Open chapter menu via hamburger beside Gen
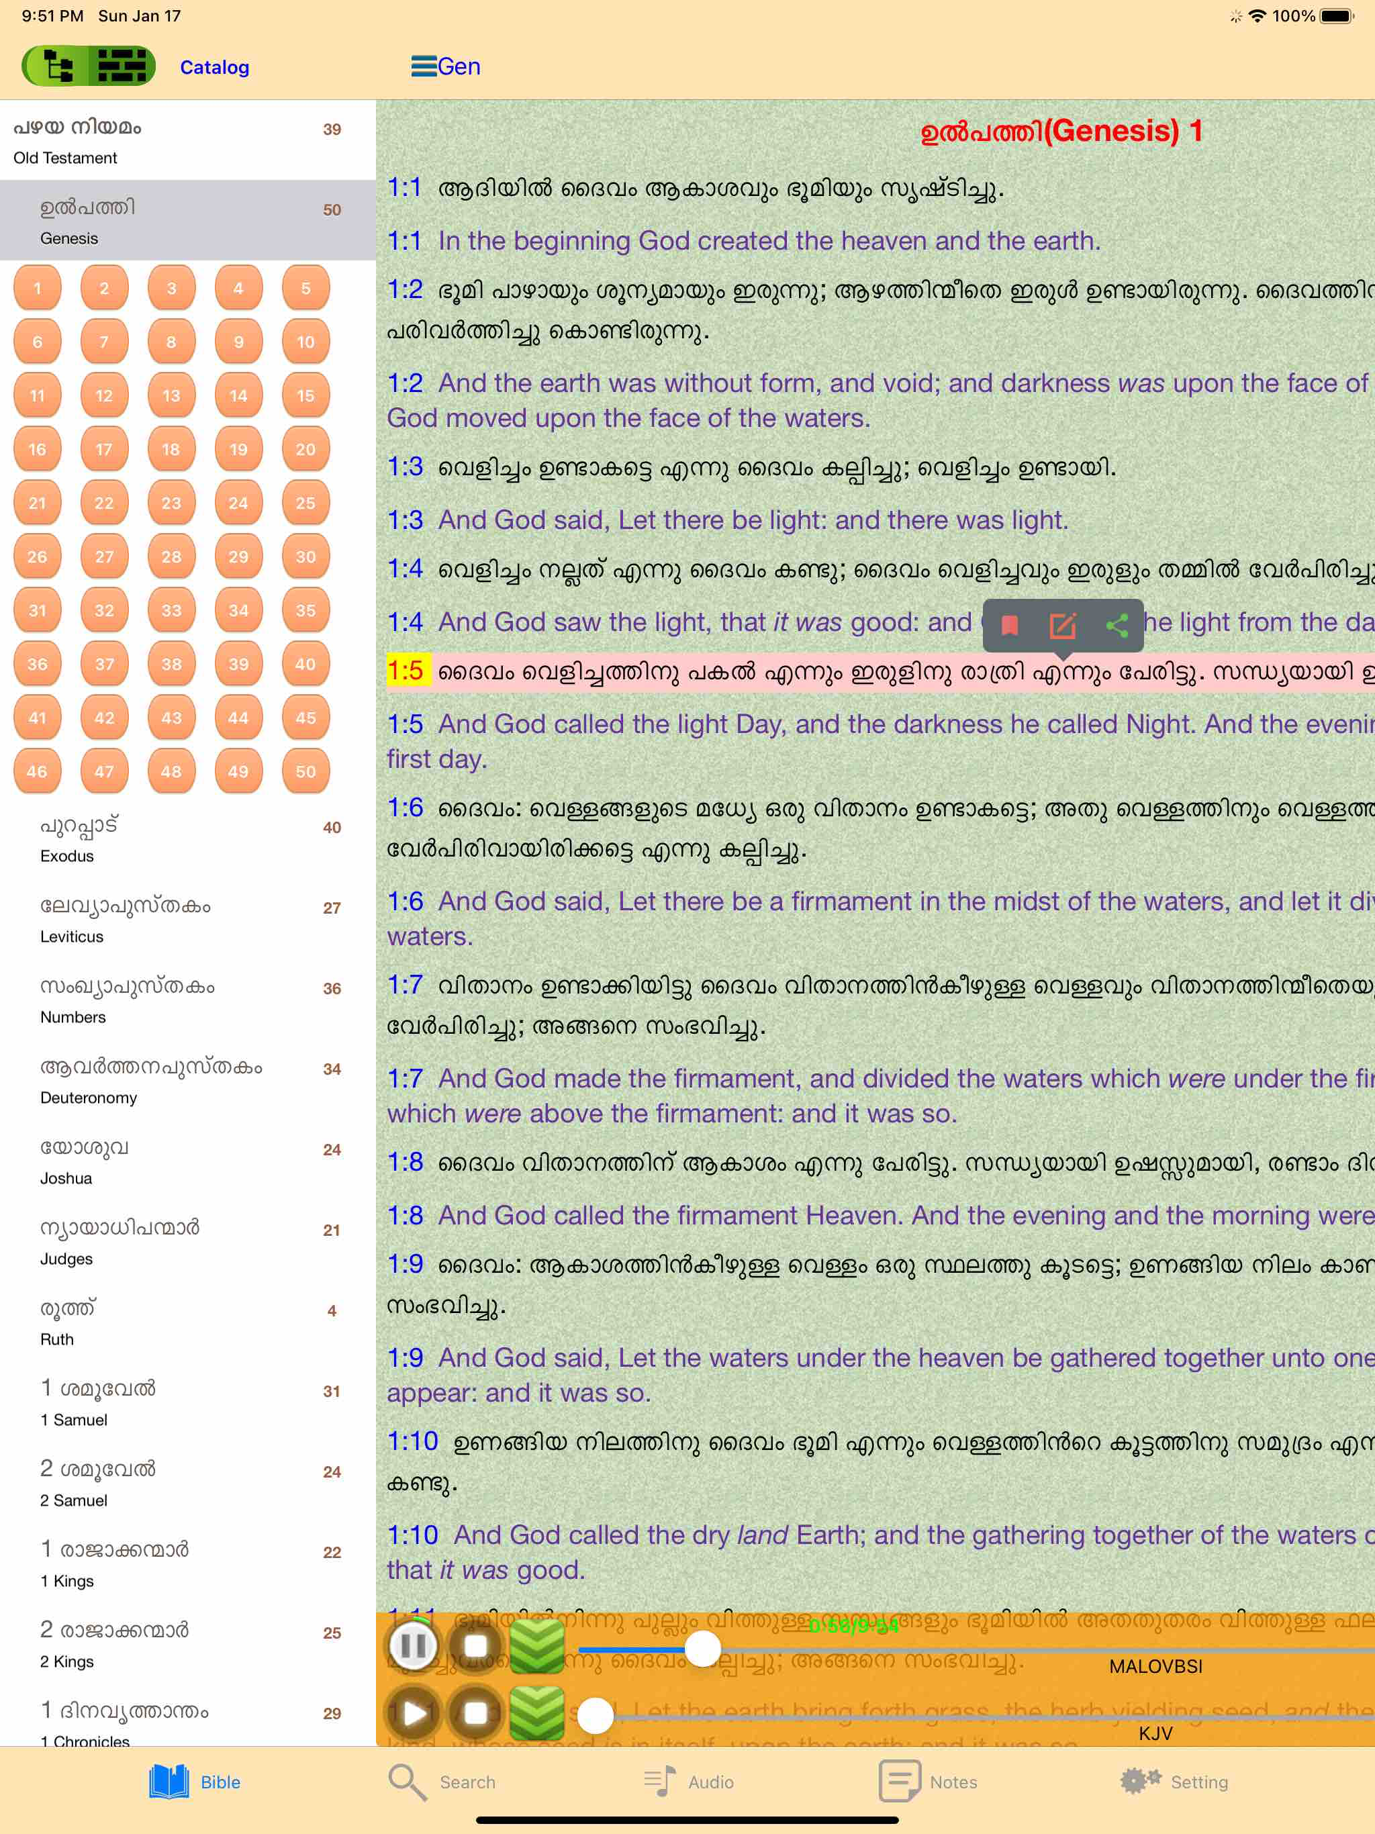 (x=424, y=66)
